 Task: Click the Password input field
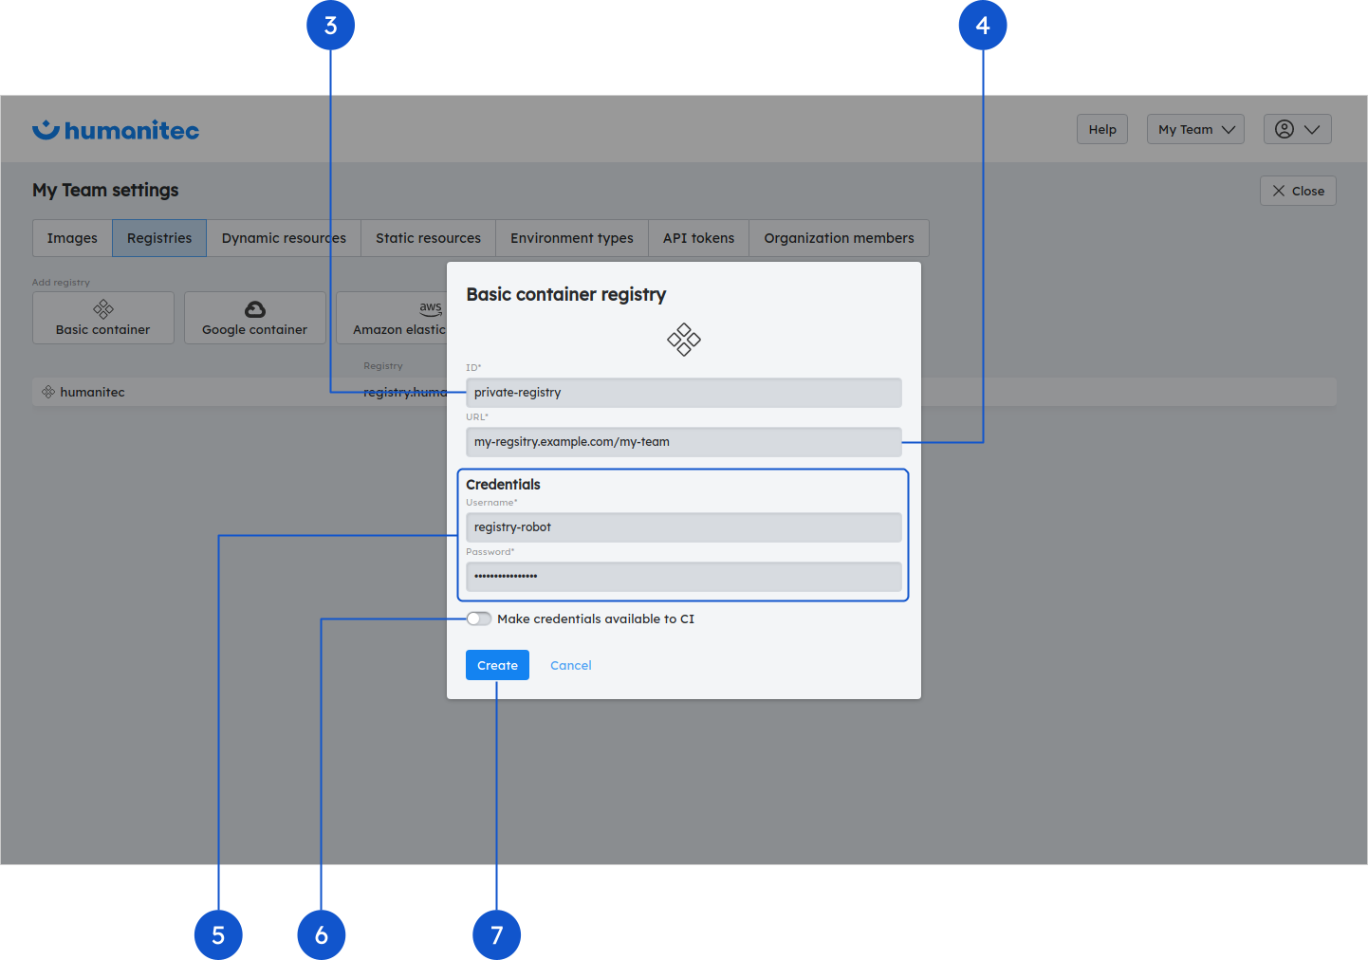pos(684,577)
